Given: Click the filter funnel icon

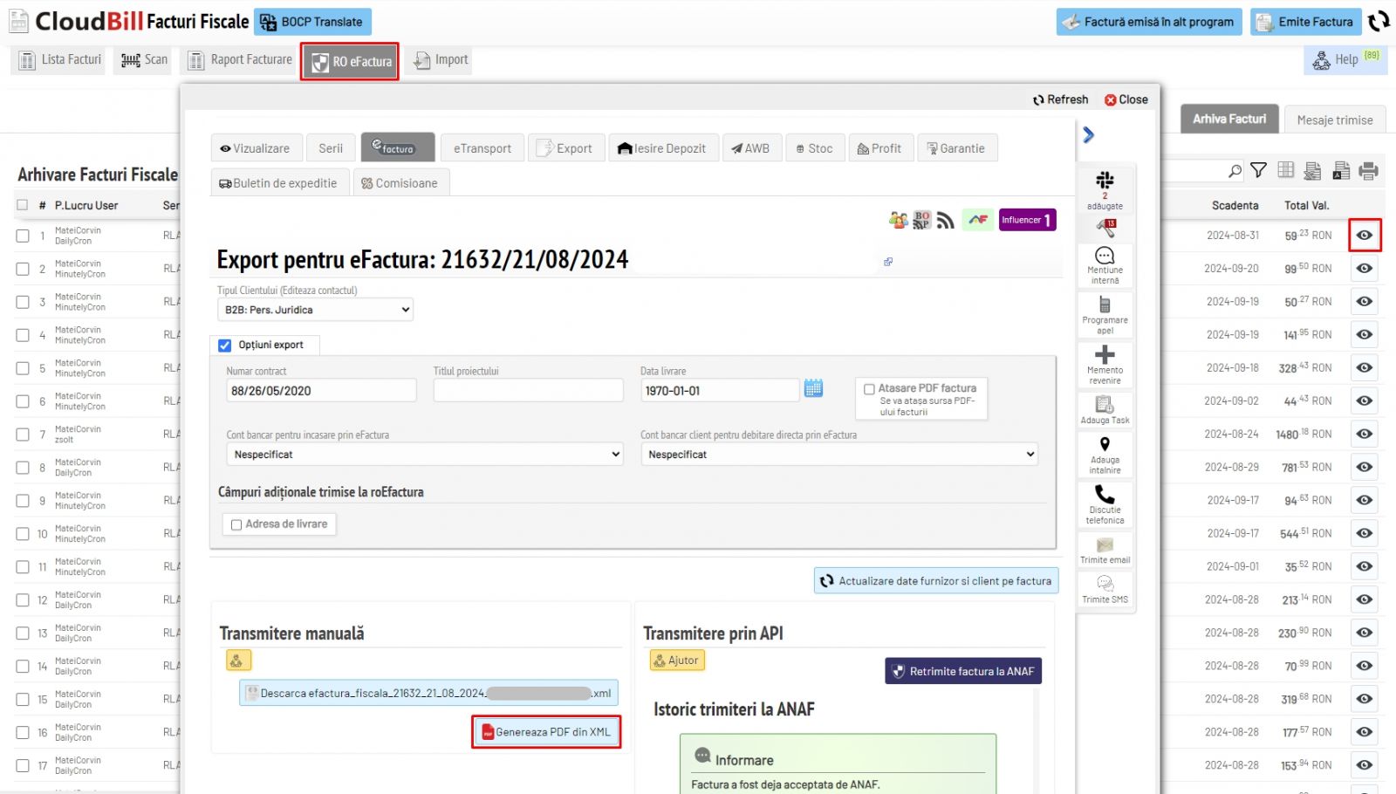Looking at the screenshot, I should (x=1258, y=171).
